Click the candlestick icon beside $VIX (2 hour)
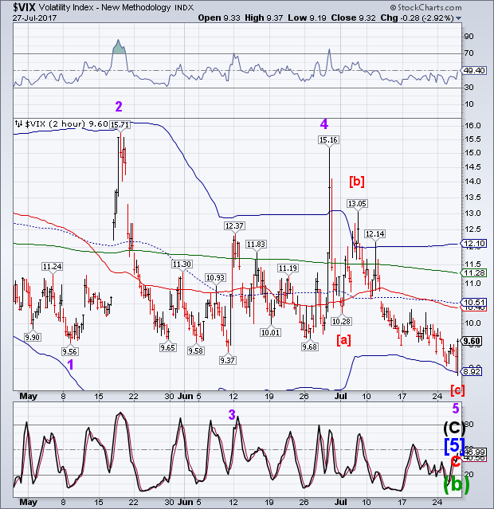 coord(19,124)
